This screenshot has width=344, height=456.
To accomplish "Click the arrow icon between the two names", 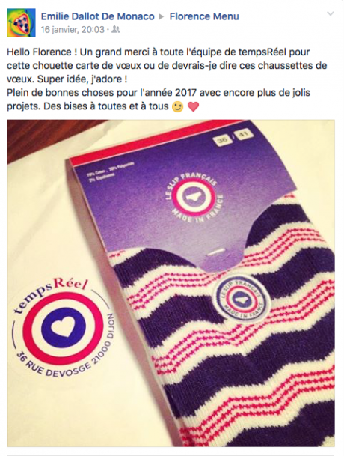I will (x=162, y=17).
